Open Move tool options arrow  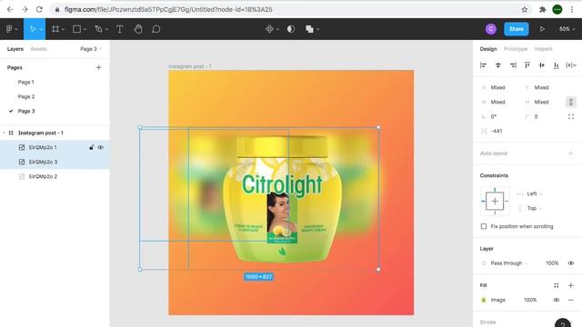tap(41, 29)
